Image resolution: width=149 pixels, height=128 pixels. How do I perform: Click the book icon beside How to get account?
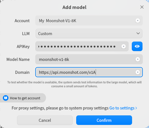6,98
